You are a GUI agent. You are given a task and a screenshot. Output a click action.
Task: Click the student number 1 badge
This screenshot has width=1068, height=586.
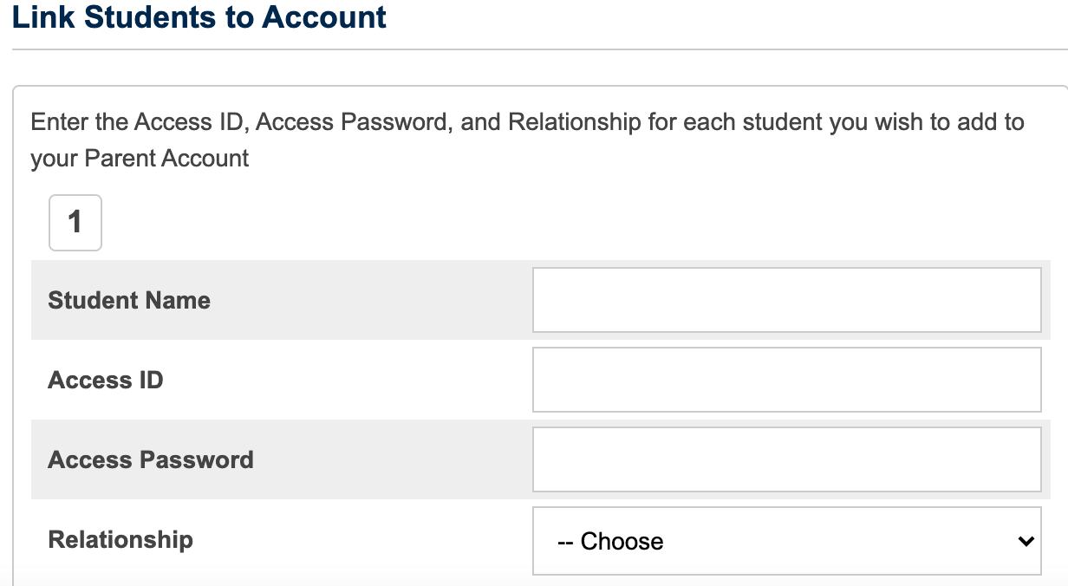click(75, 223)
